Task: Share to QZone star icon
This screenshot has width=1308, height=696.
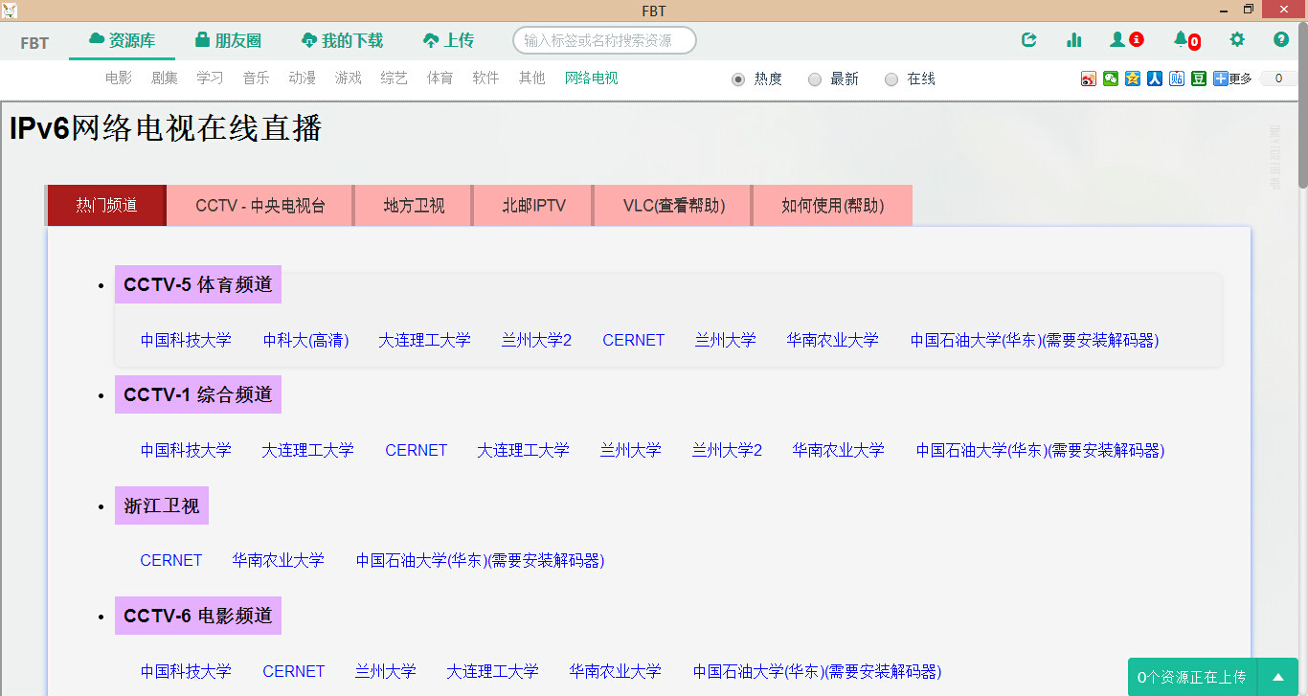Action: tap(1133, 79)
